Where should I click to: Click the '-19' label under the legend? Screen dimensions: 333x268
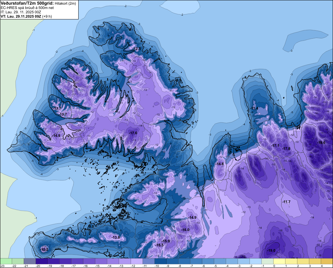coord(50,266)
